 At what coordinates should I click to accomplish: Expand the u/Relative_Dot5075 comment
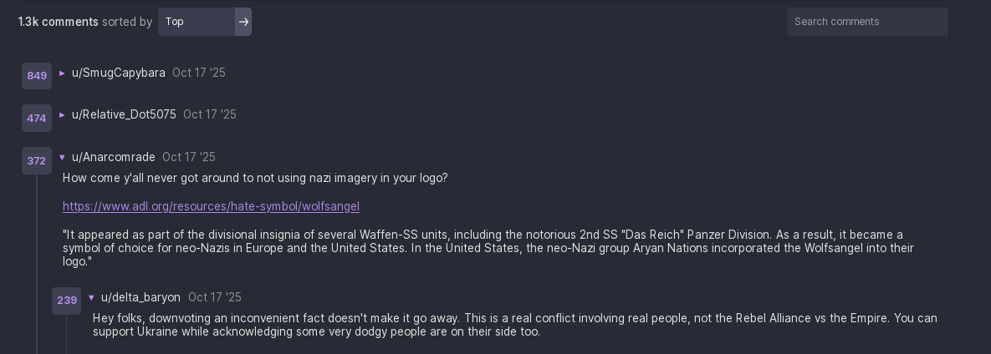[x=62, y=115]
